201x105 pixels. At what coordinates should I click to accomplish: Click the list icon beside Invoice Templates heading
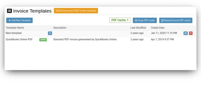[9, 11]
